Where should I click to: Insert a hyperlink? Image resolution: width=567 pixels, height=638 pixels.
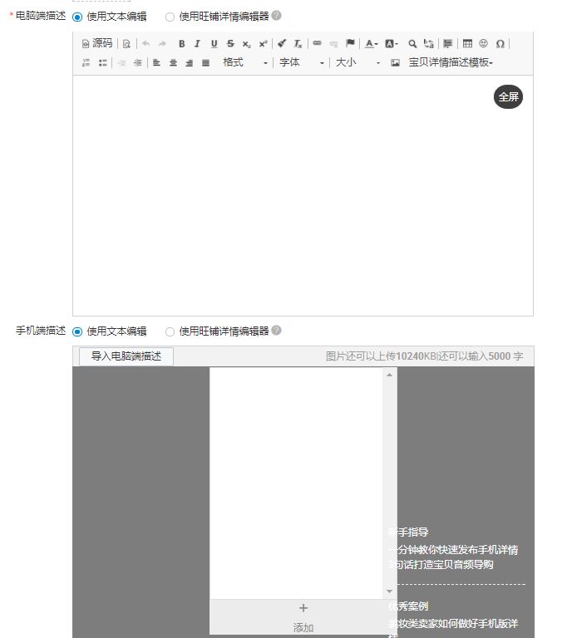click(318, 42)
